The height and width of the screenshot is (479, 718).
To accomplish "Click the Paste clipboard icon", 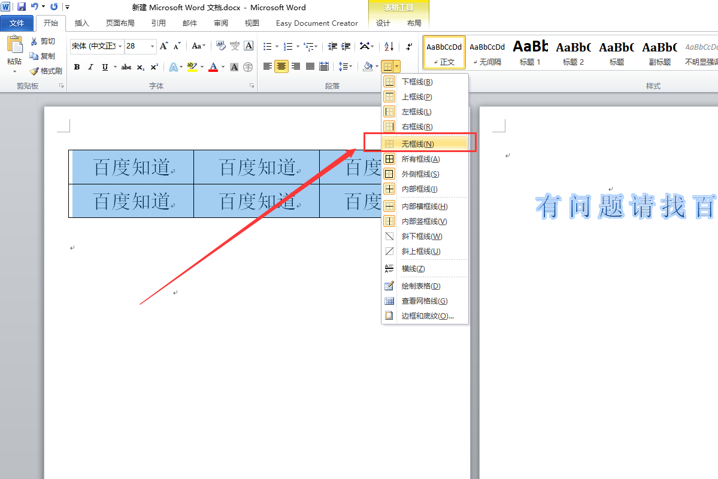I will 14,45.
